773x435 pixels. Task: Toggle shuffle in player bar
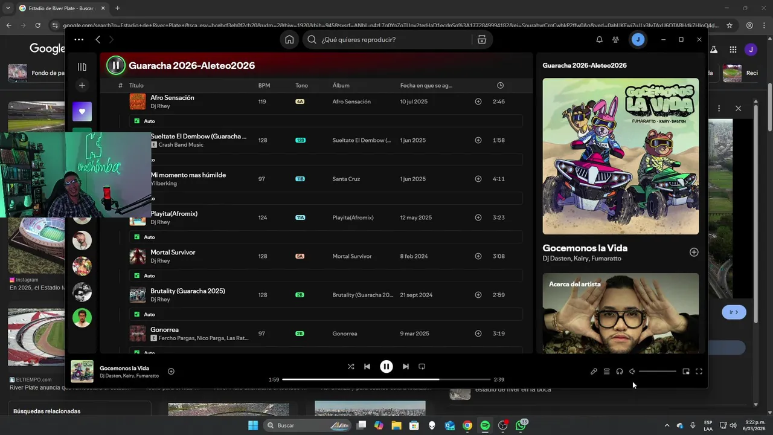(351, 366)
